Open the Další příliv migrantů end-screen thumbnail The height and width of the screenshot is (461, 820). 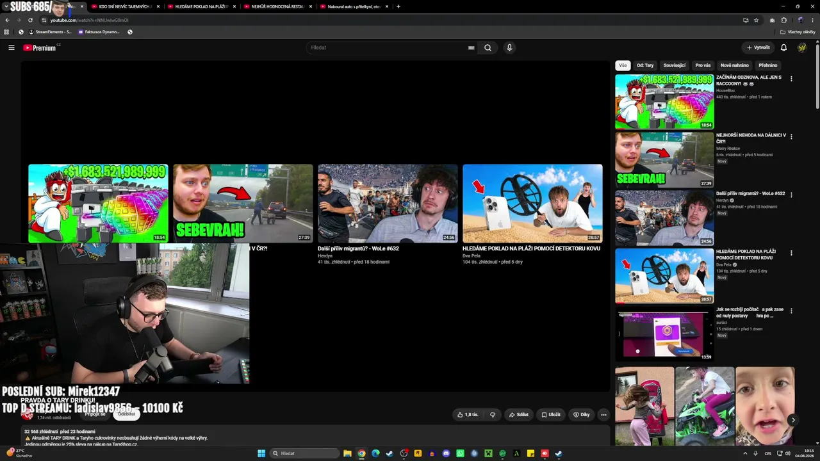pyautogui.click(x=388, y=204)
